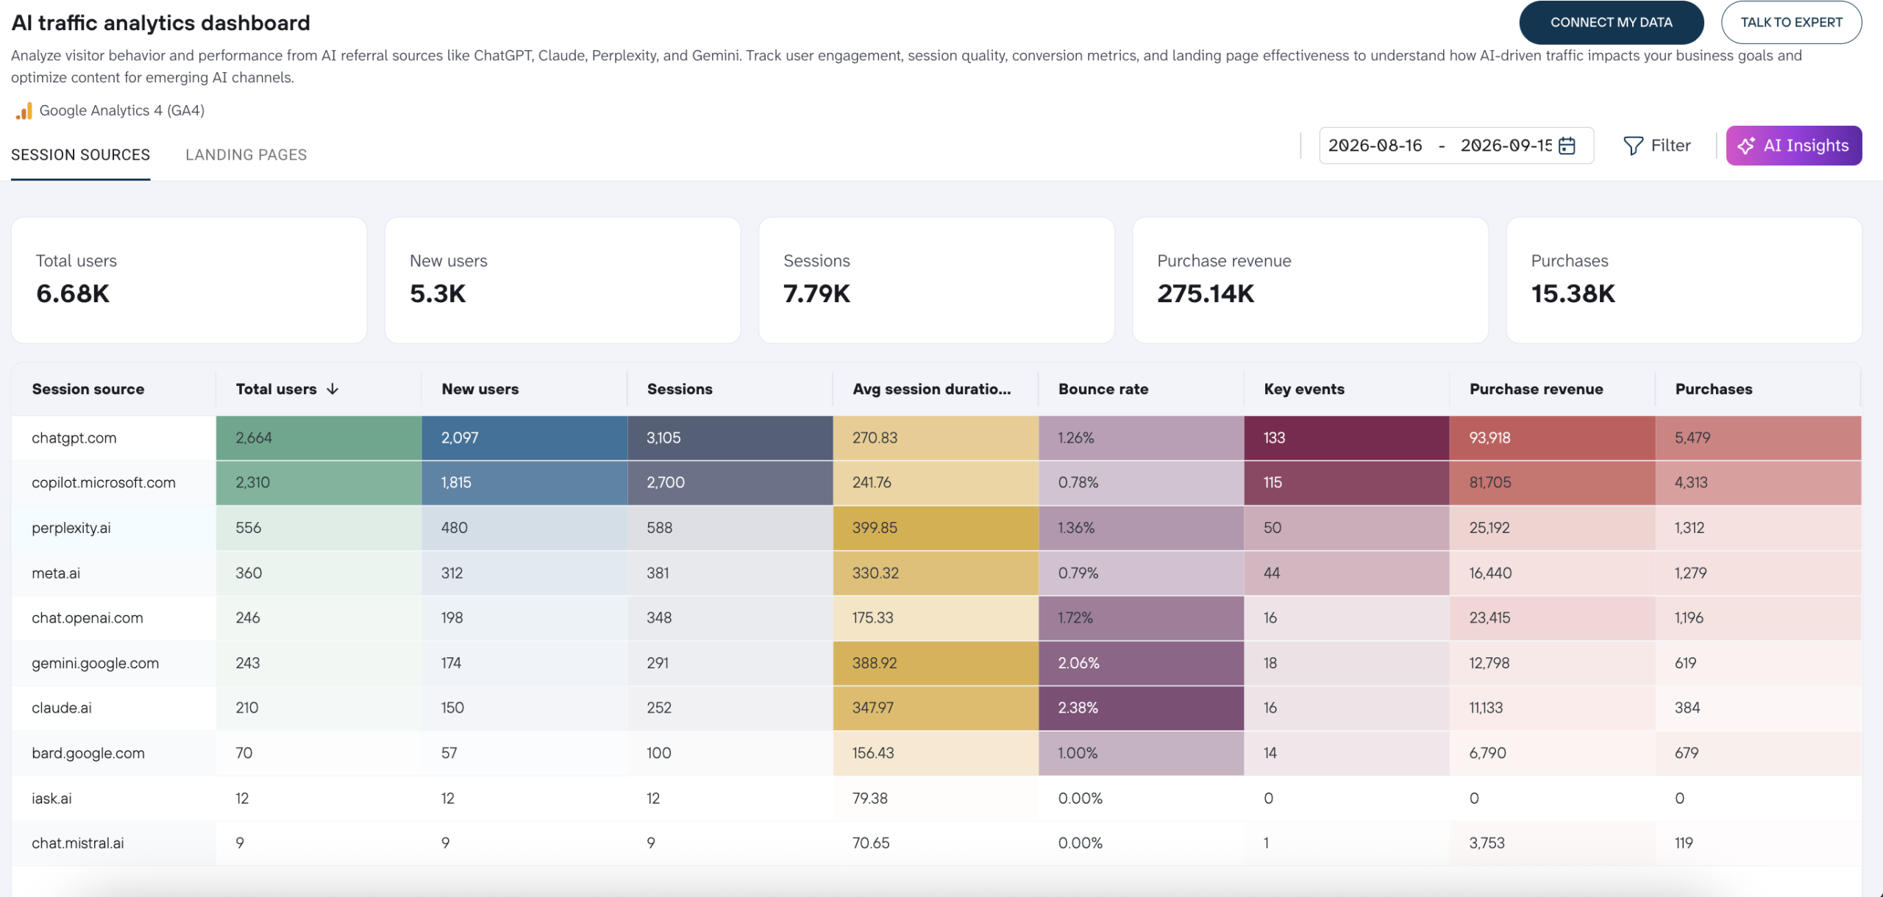Click the AI Insights sparkle icon

1746,146
